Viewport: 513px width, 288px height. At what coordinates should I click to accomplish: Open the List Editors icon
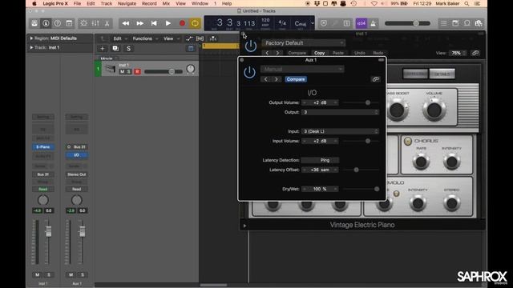[x=443, y=23]
